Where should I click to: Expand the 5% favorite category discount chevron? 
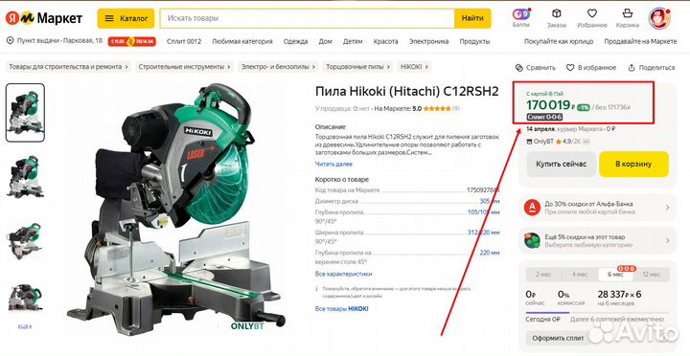(x=668, y=240)
